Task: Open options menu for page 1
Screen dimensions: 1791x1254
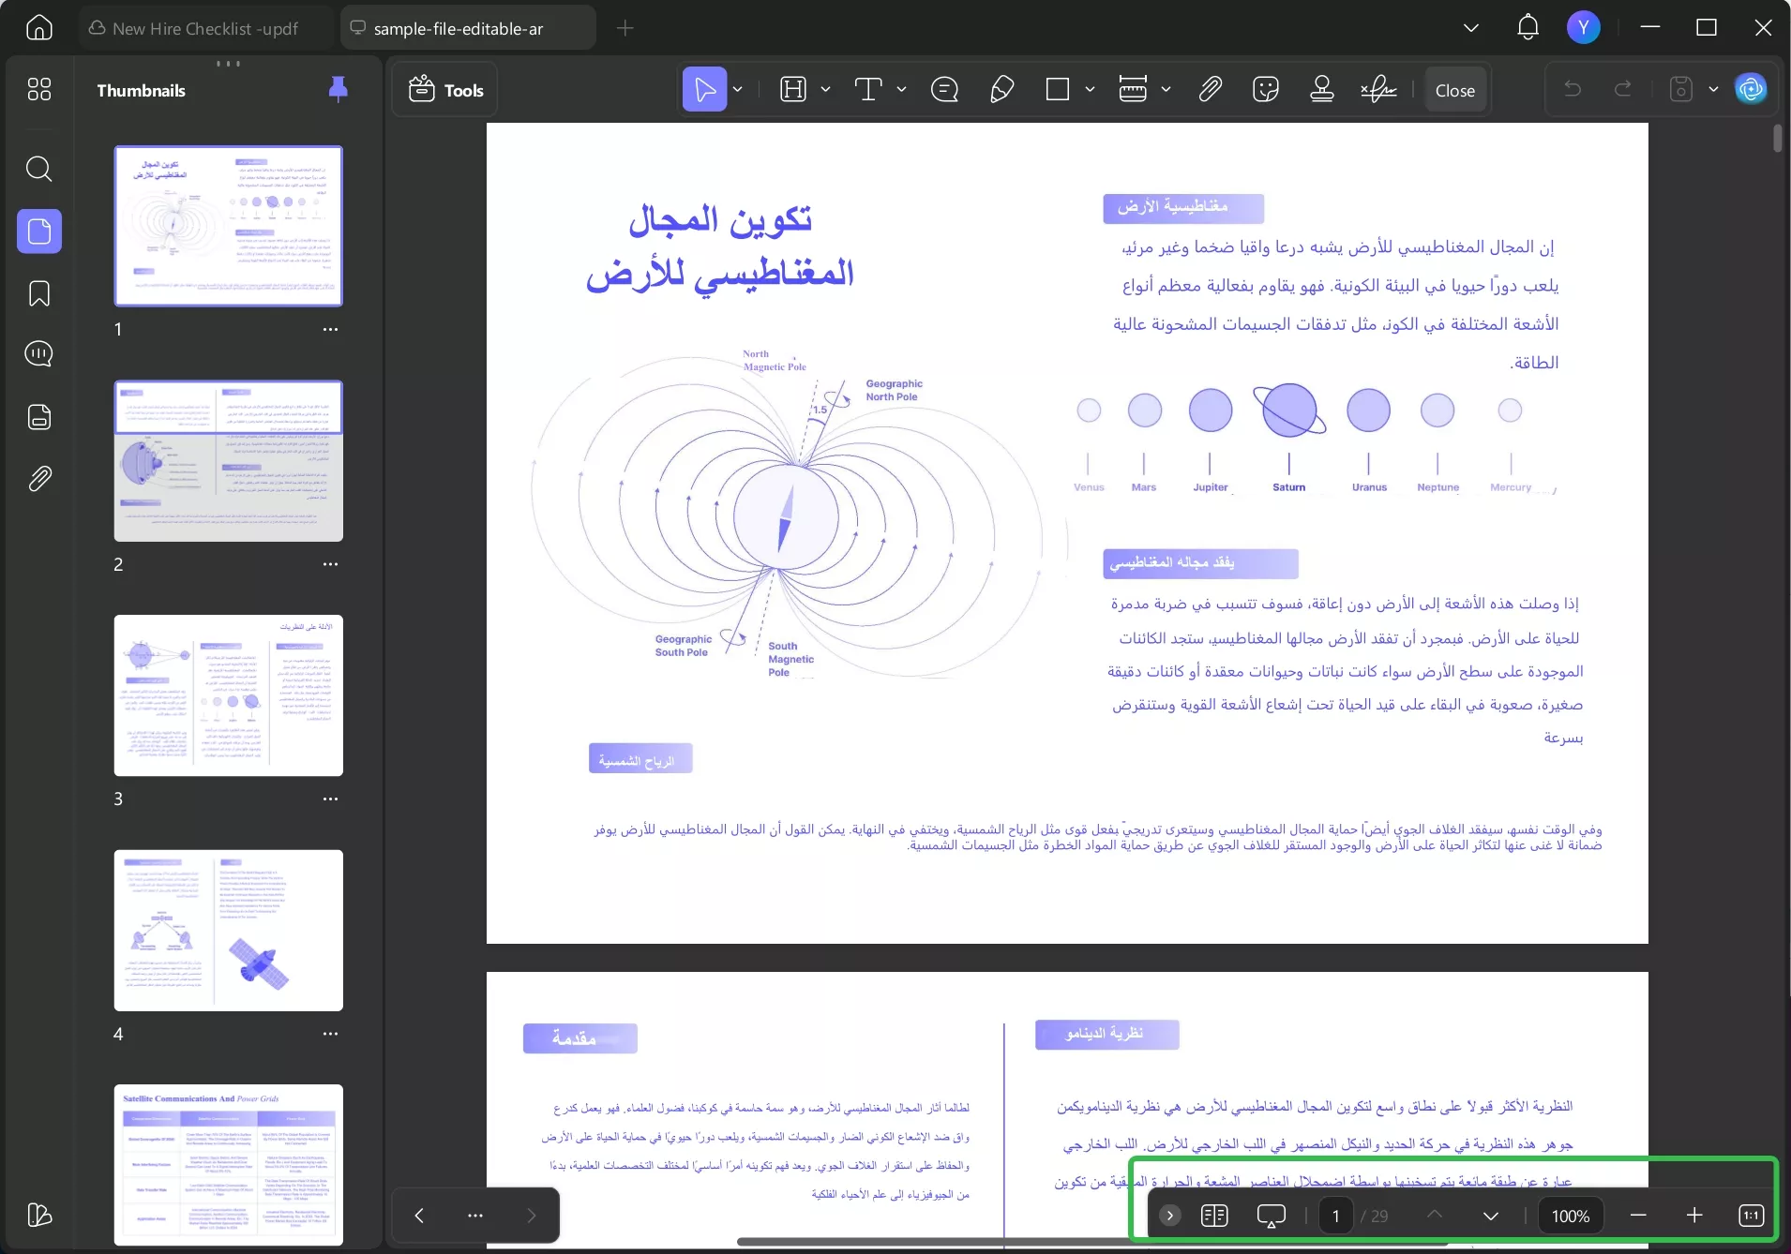Action: pyautogui.click(x=331, y=330)
